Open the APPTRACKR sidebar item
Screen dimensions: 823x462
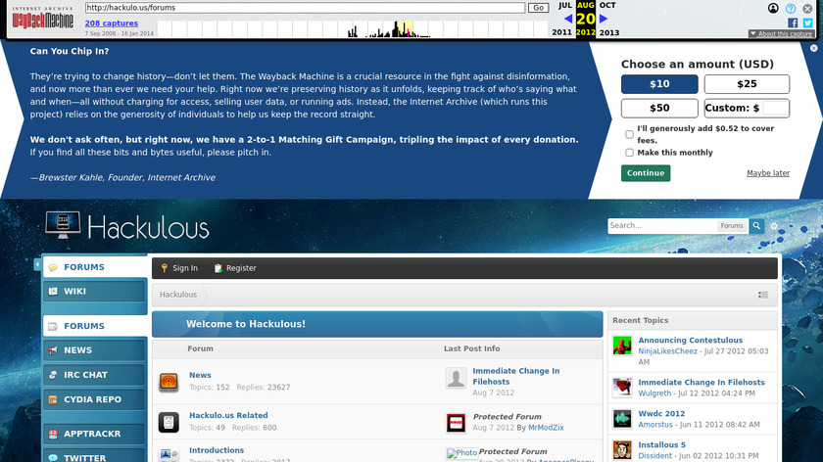(94, 434)
